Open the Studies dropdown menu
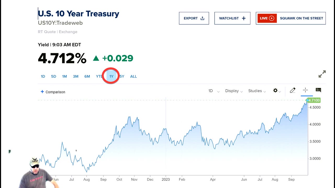This screenshot has width=335, height=188. pyautogui.click(x=257, y=91)
